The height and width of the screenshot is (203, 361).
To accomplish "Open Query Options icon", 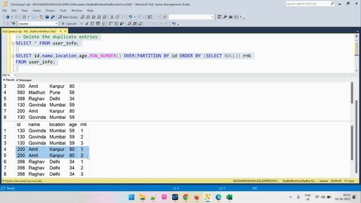I will point(98,24).
